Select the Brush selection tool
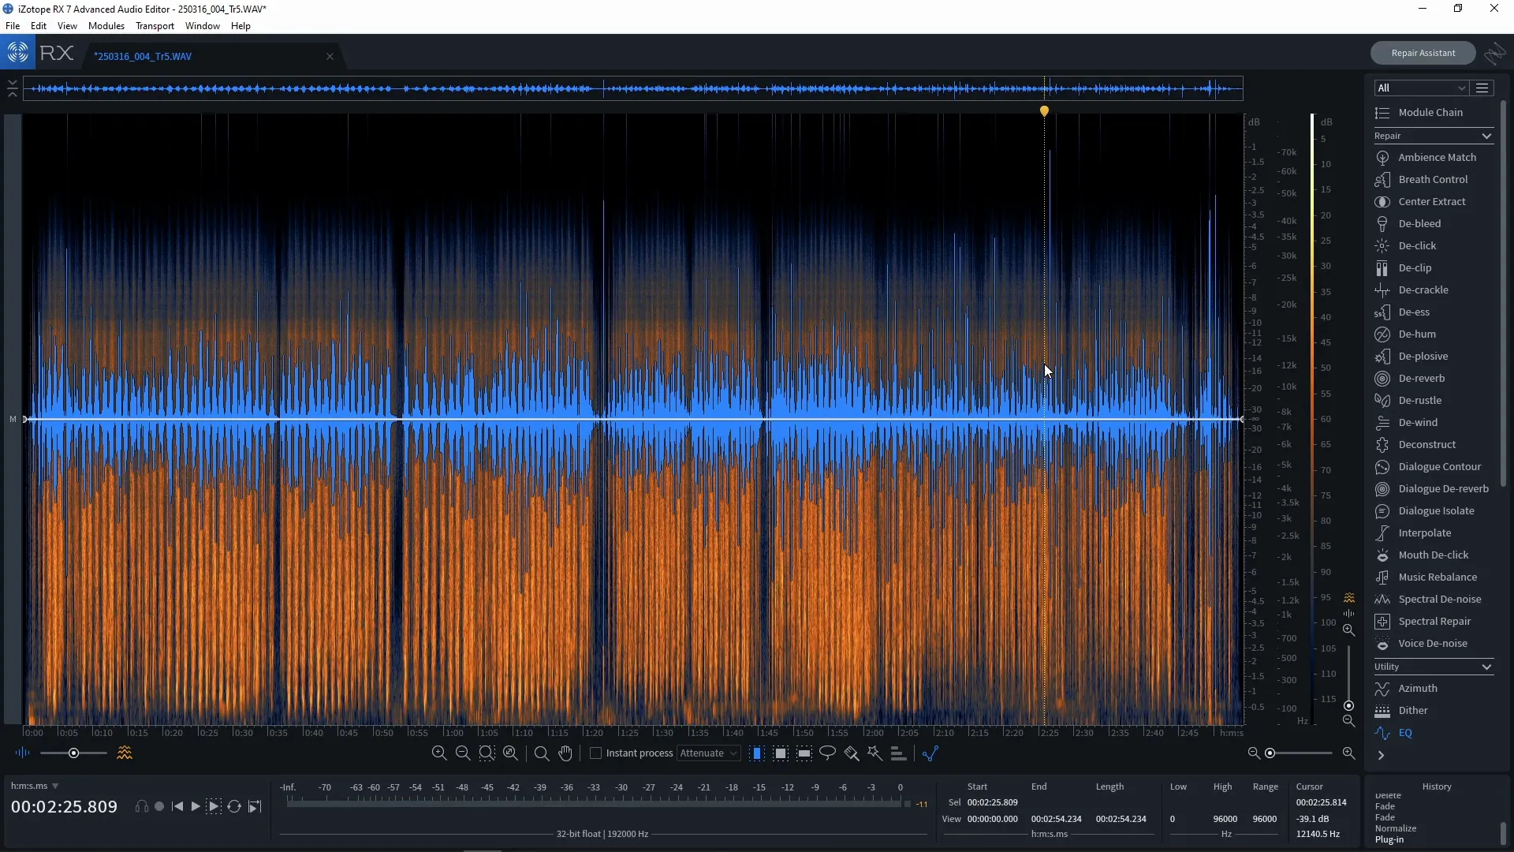 [851, 753]
